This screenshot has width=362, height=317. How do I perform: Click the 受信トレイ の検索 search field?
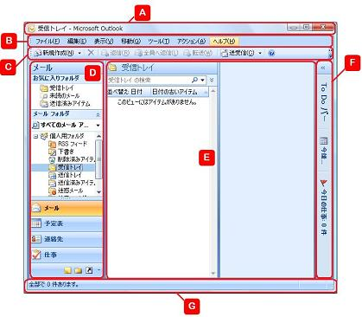pyautogui.click(x=149, y=80)
